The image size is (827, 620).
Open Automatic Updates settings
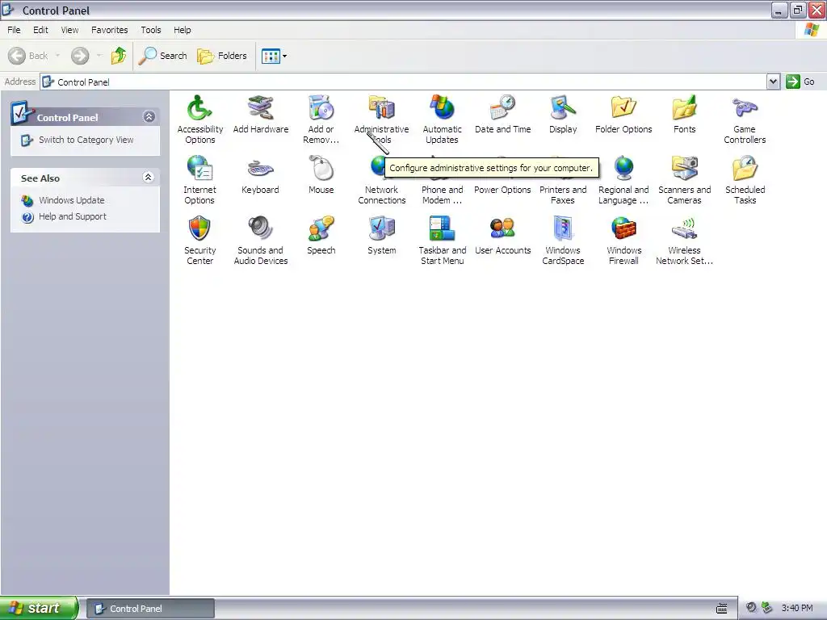[442, 119]
